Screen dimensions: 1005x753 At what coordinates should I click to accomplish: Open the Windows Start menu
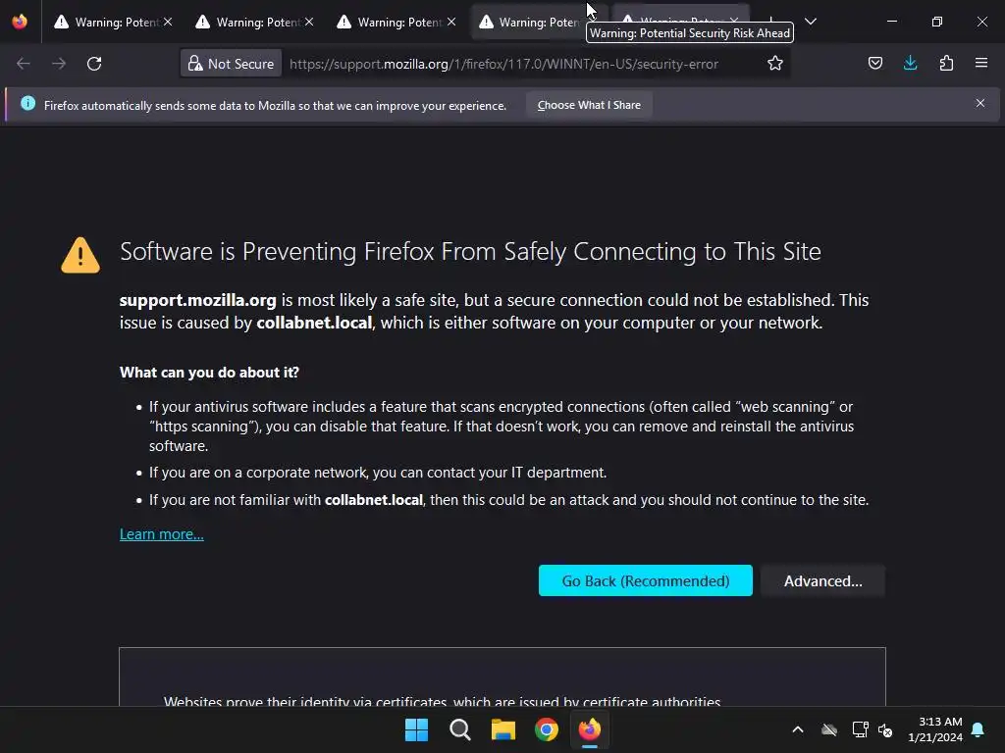[416, 729]
